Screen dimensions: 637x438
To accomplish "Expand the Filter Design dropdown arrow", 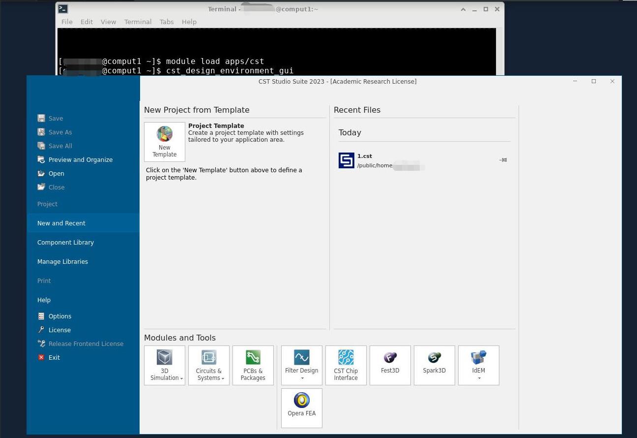I will [x=302, y=378].
